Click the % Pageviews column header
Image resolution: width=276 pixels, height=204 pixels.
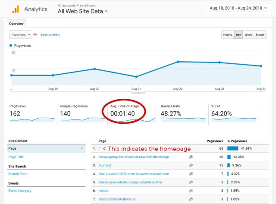(237, 141)
